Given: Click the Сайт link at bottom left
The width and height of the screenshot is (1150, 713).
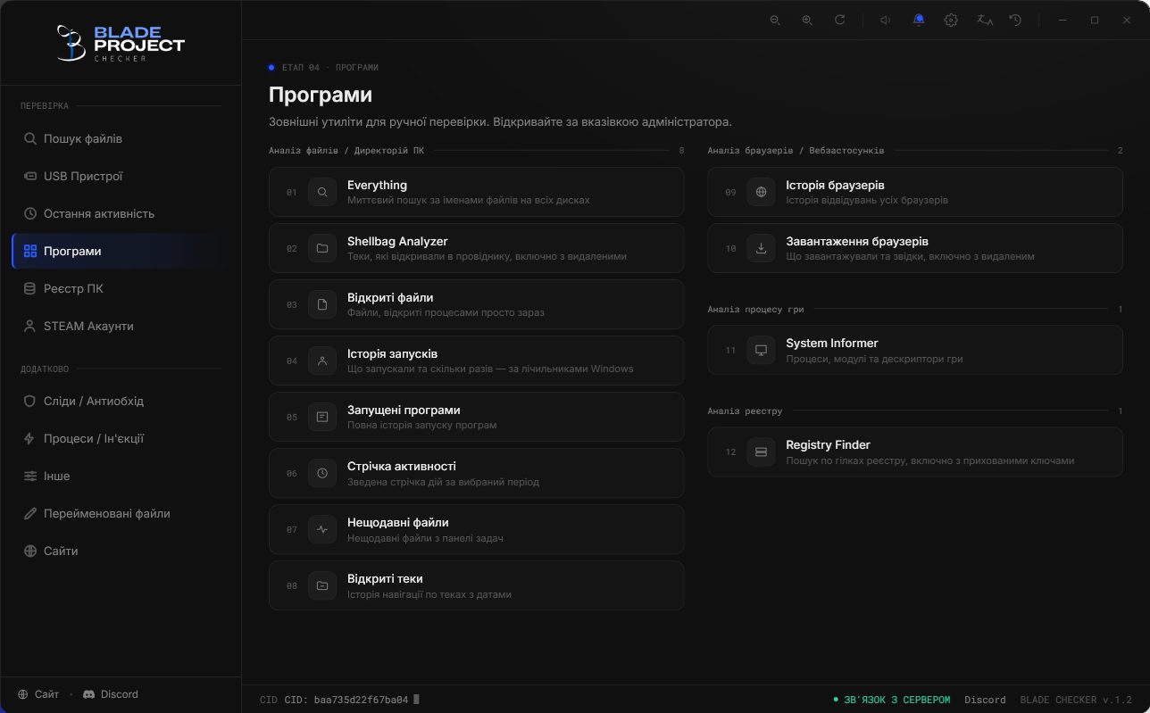Looking at the screenshot, I should [x=38, y=694].
